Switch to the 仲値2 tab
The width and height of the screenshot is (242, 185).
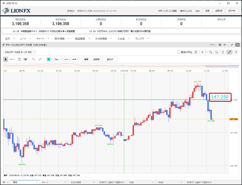(x=170, y=182)
